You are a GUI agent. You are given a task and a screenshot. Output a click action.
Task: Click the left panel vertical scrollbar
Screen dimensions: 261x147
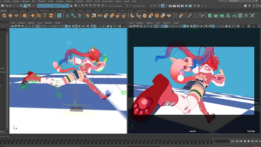click(x=7, y=81)
